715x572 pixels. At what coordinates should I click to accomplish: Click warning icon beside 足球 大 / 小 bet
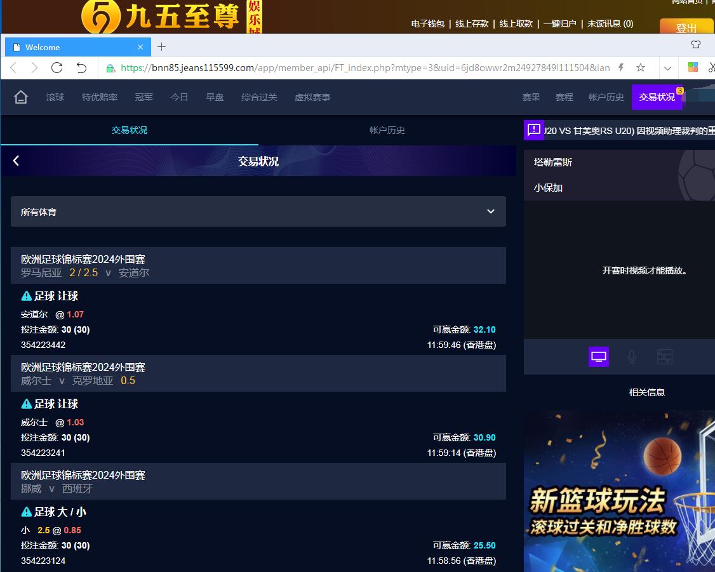[27, 512]
